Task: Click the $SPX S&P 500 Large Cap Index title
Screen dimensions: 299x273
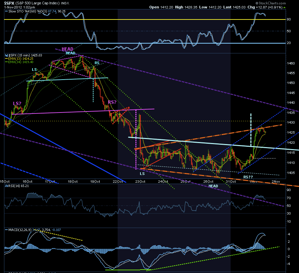Action: (37, 3)
